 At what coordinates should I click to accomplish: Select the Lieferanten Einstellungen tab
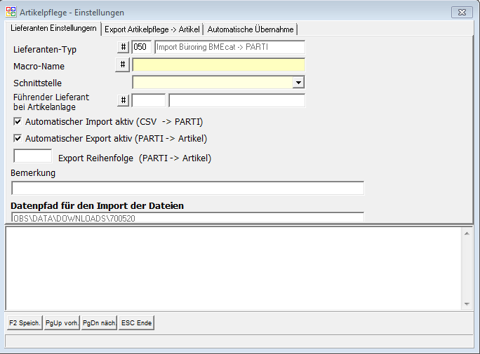point(53,28)
